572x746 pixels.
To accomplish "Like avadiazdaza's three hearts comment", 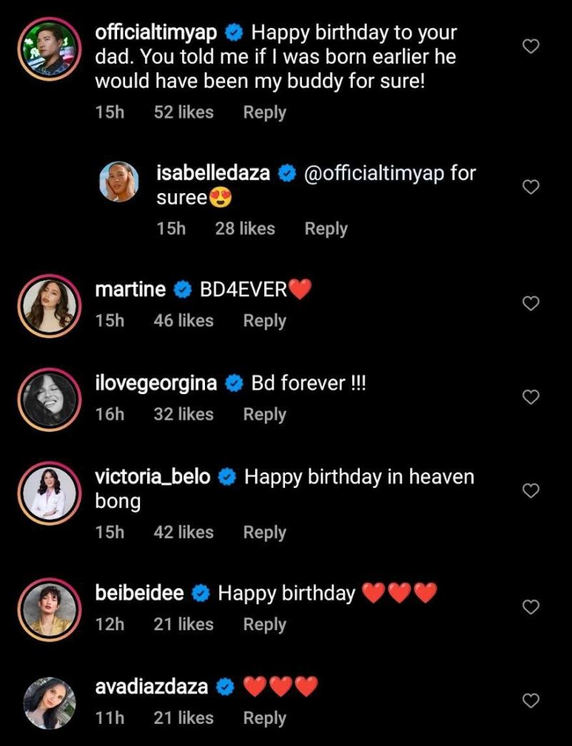I will [531, 701].
